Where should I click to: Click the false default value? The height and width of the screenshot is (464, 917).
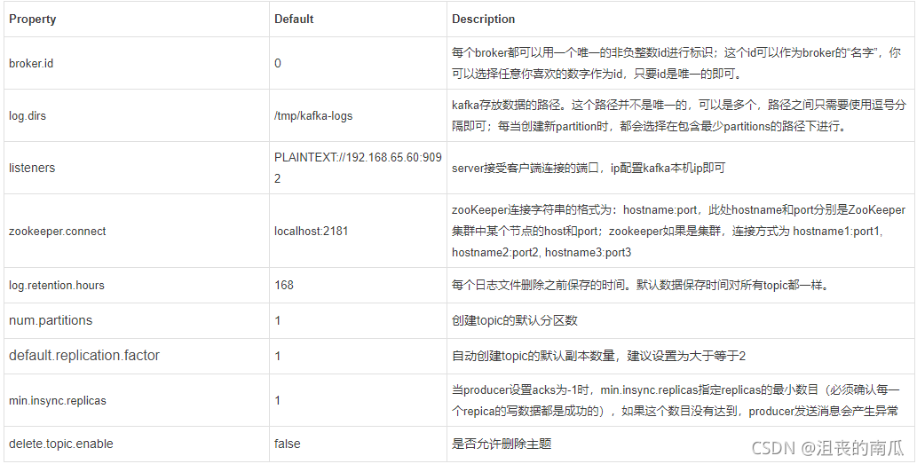pyautogui.click(x=287, y=444)
